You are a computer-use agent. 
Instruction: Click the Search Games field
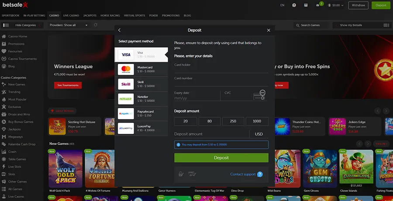(312, 25)
